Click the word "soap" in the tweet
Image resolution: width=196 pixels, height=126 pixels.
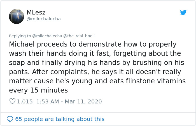(x=17, y=63)
